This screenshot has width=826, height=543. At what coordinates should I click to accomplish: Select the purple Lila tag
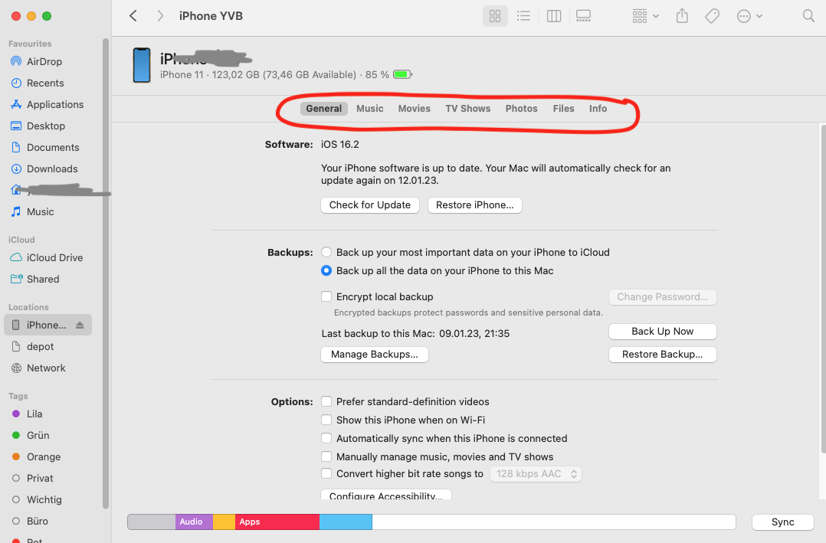click(x=34, y=414)
